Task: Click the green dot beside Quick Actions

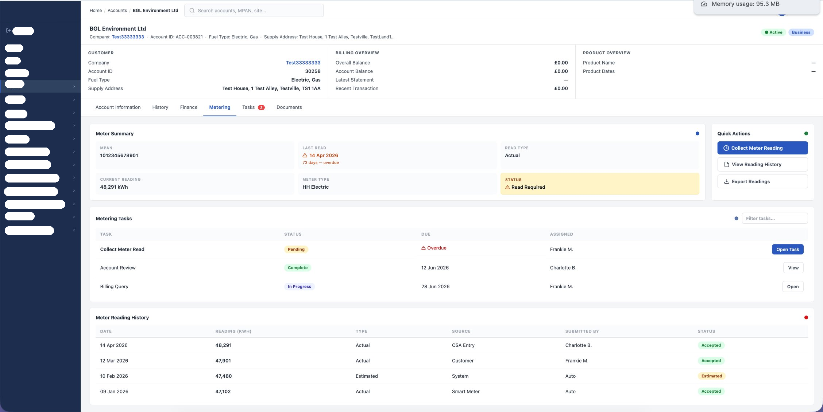Action: 806,133
